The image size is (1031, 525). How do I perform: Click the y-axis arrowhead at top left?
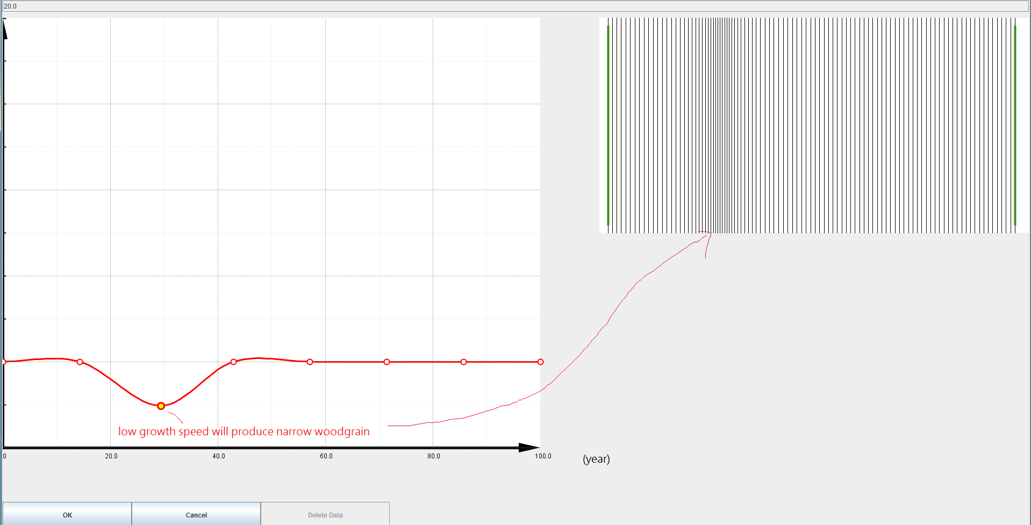point(5,30)
